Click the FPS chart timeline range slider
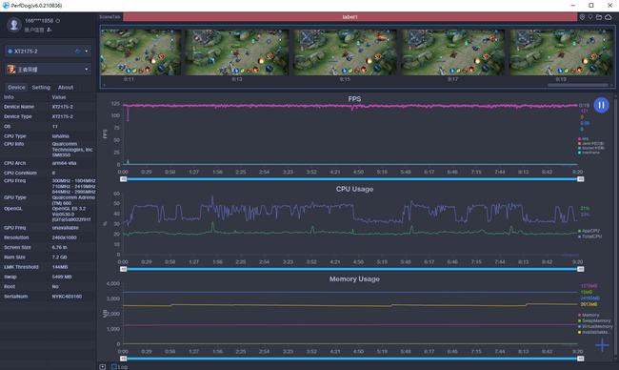 pos(351,179)
